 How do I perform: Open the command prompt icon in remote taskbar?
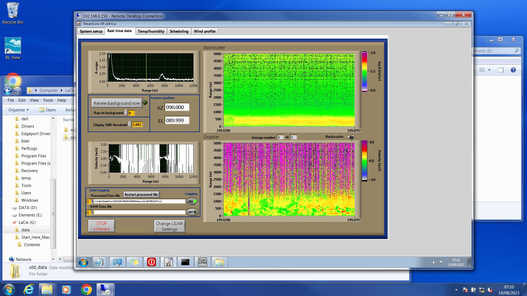pos(185,262)
